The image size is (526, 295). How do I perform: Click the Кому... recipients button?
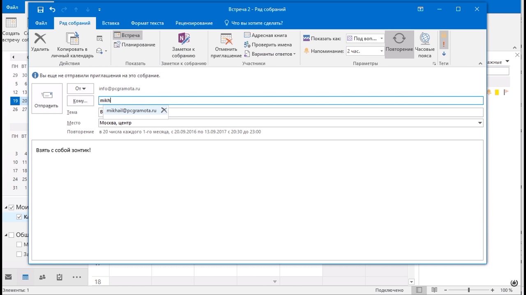[x=80, y=101]
